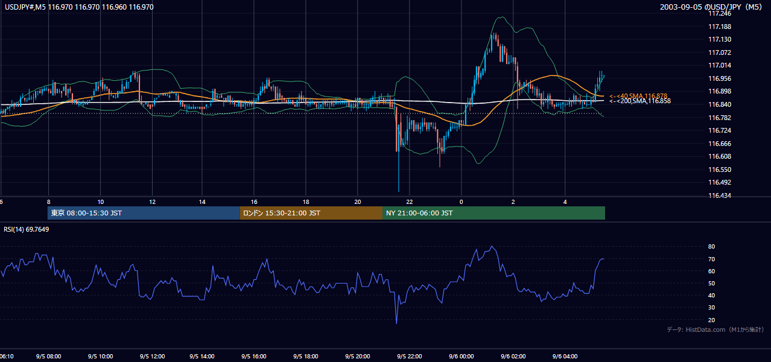The height and width of the screenshot is (362, 771).
Task: Click the 9/6 02:00 time axis label
Action: pos(513,356)
